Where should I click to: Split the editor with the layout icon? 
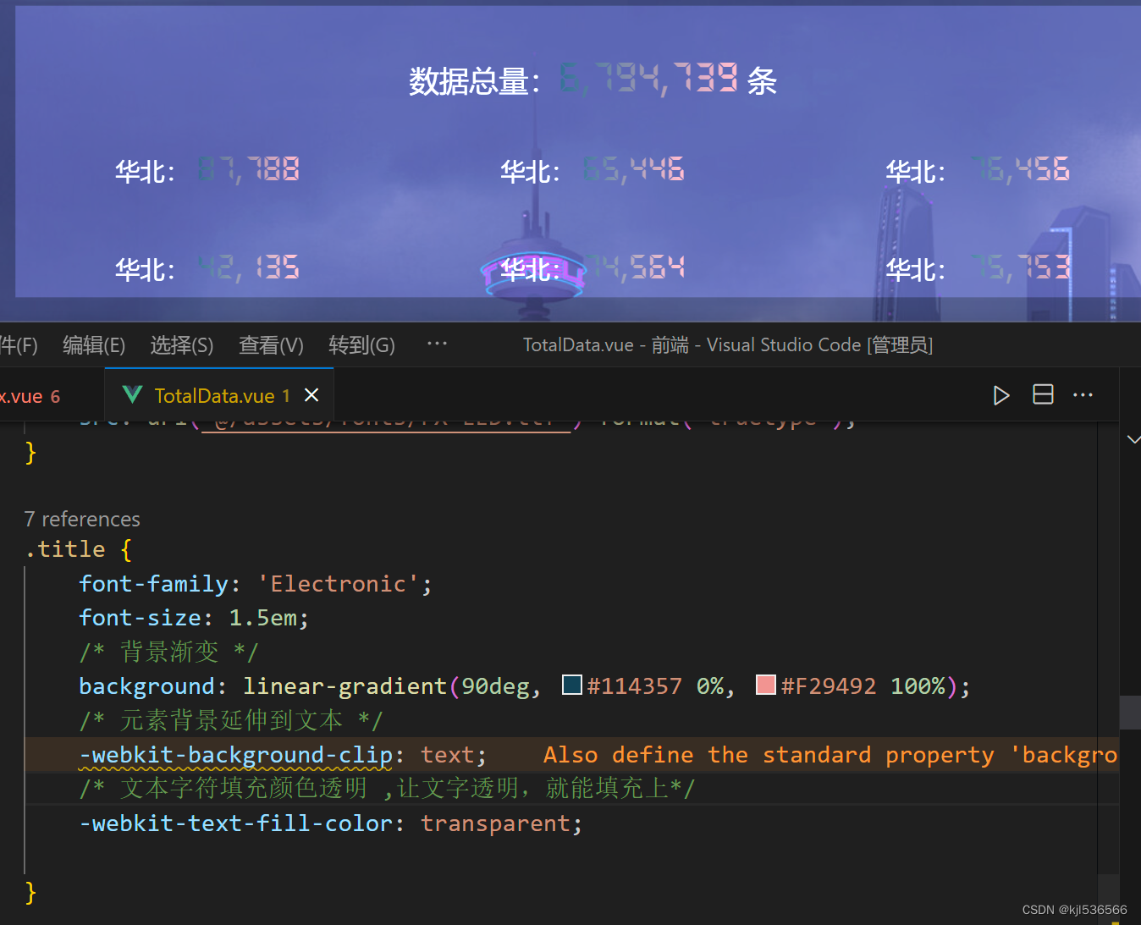point(1043,394)
